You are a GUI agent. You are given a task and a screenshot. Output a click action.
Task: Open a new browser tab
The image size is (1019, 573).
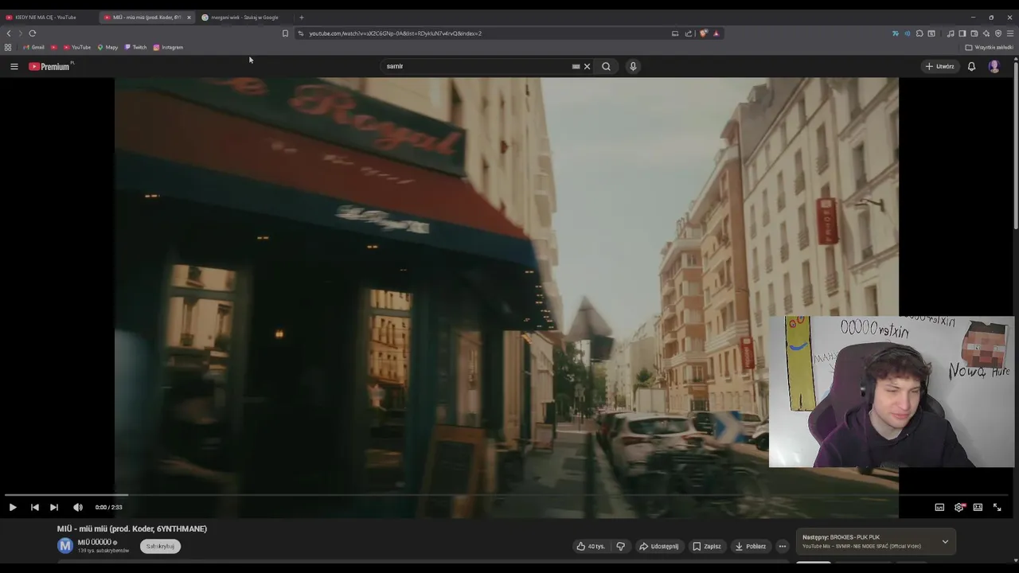click(x=301, y=18)
